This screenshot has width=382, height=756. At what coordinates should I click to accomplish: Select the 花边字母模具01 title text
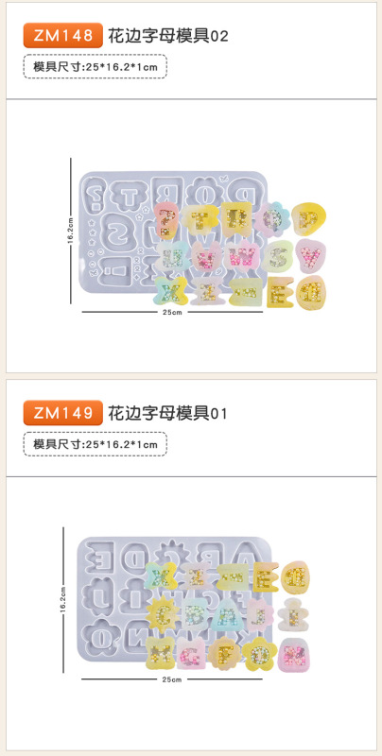[166, 413]
